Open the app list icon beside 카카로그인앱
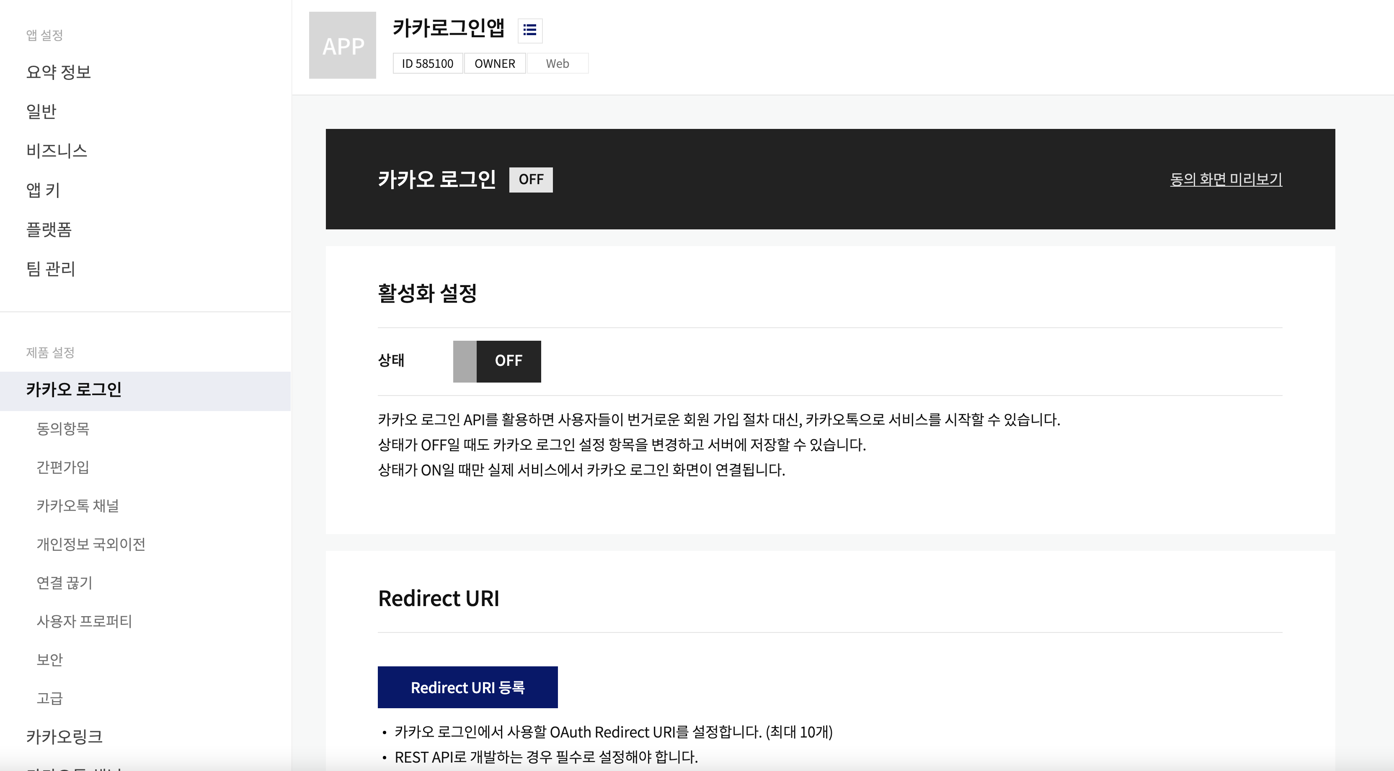This screenshot has width=1394, height=771. pyautogui.click(x=530, y=30)
